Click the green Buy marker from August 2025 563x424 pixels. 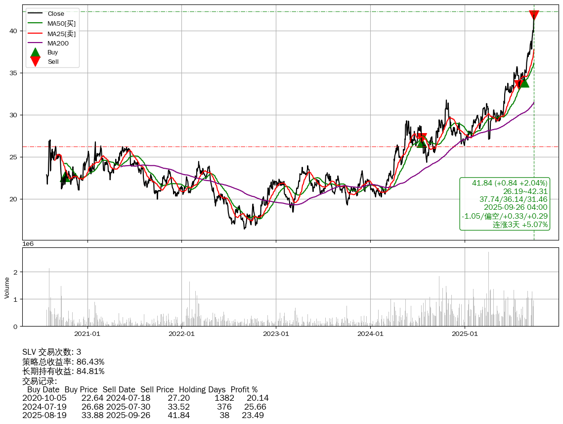524,83
